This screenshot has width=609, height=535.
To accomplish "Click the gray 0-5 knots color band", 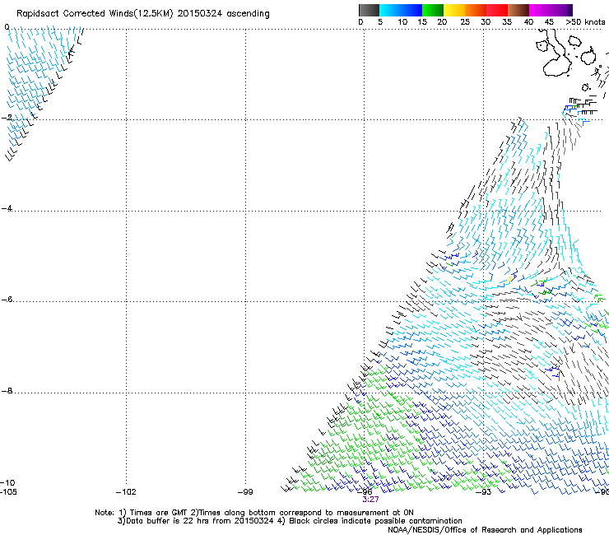I will click(x=369, y=10).
